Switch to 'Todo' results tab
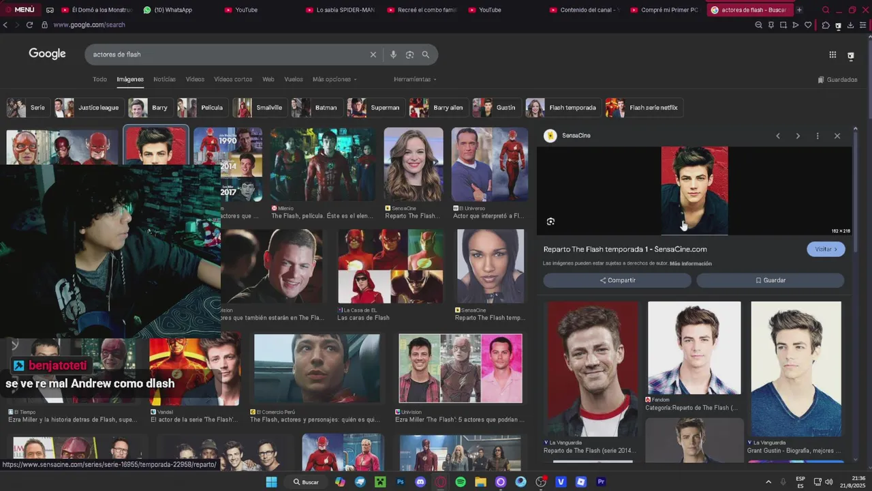This screenshot has height=491, width=872. (99, 79)
